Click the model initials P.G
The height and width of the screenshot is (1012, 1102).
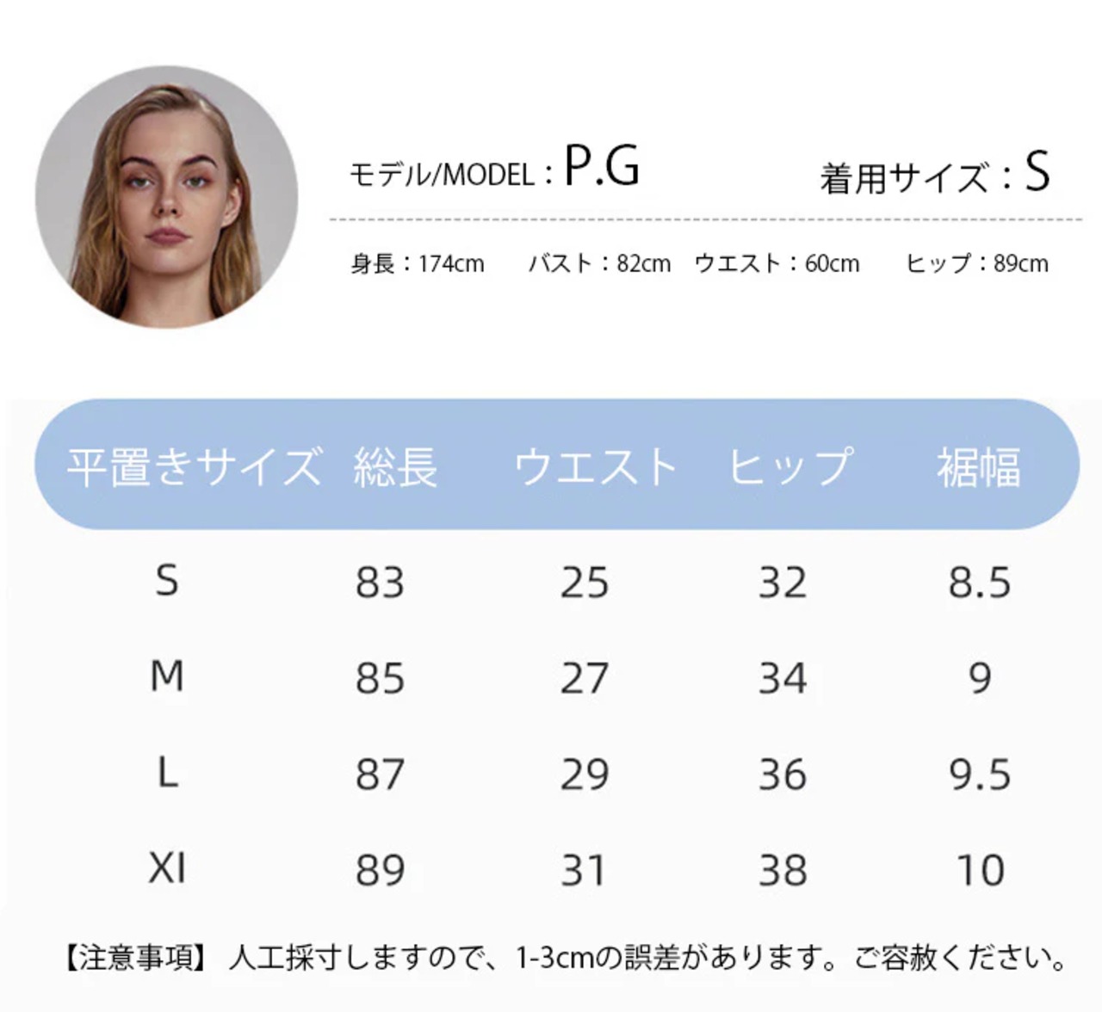pyautogui.click(x=602, y=166)
